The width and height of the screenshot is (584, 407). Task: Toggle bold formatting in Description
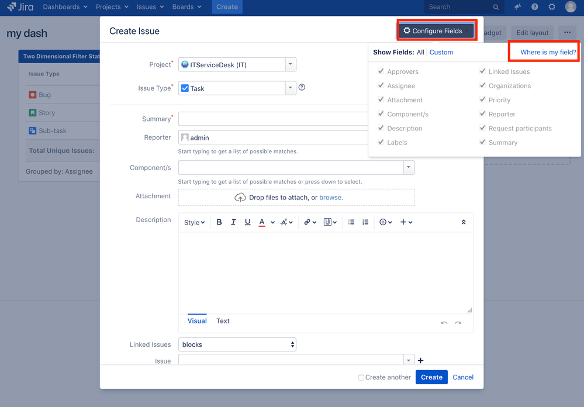[219, 222]
